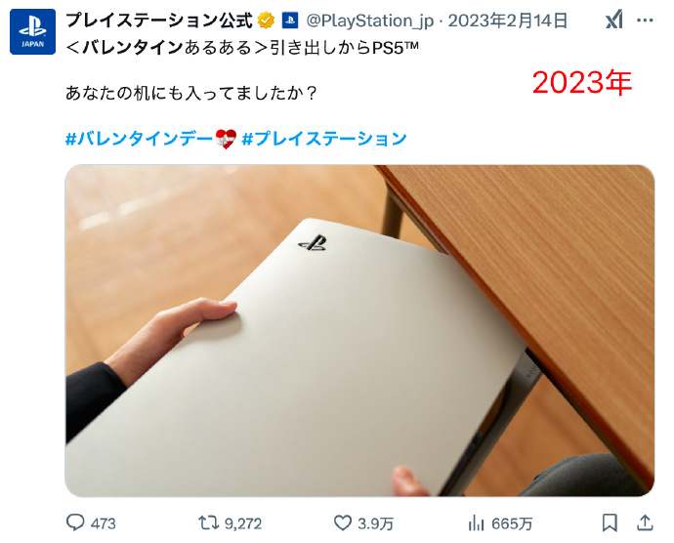Open the share upload icon
Viewport: 674px width, 543px height.
click(x=645, y=522)
